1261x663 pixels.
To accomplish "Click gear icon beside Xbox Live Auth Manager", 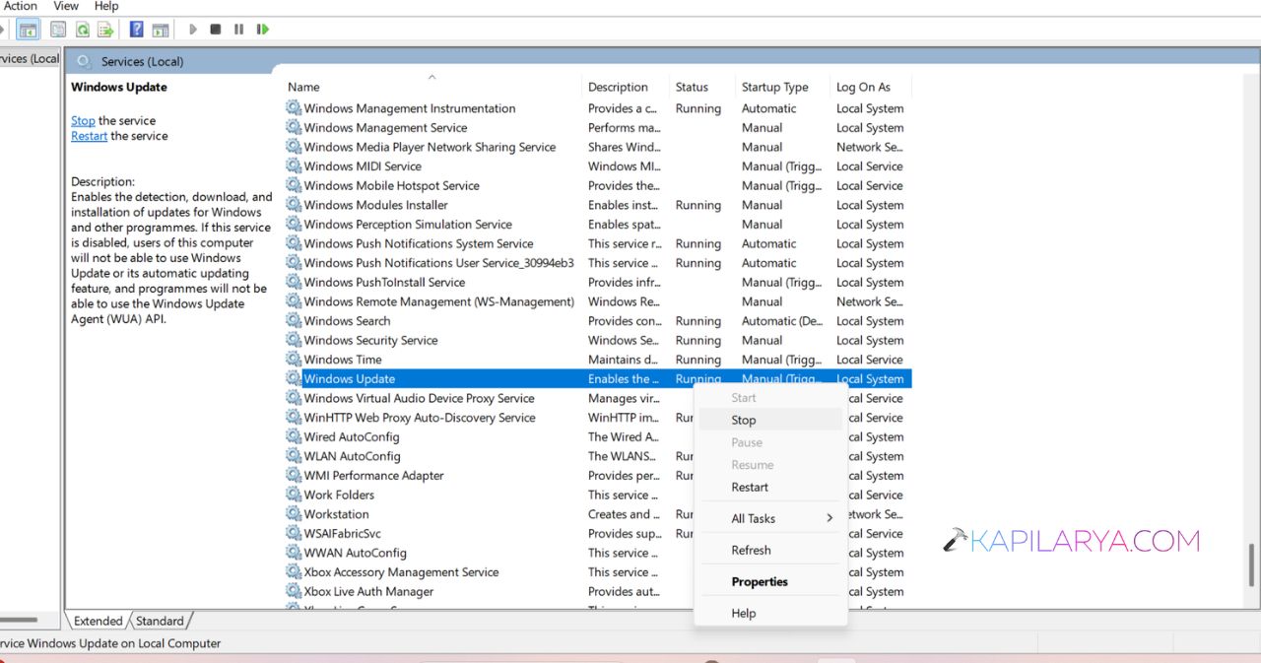I will [294, 591].
